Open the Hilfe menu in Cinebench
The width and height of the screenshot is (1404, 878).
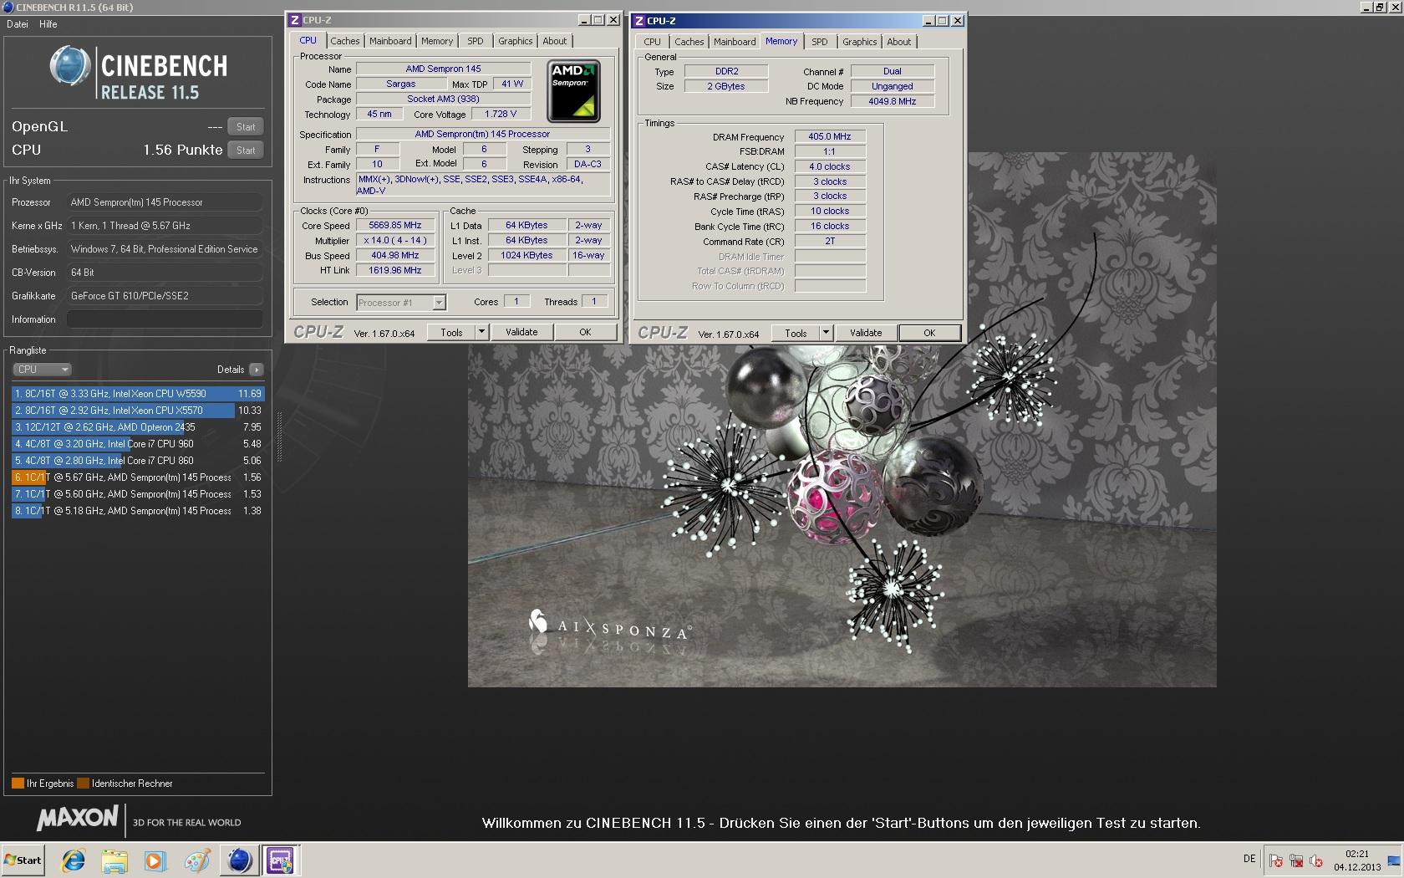(x=48, y=24)
